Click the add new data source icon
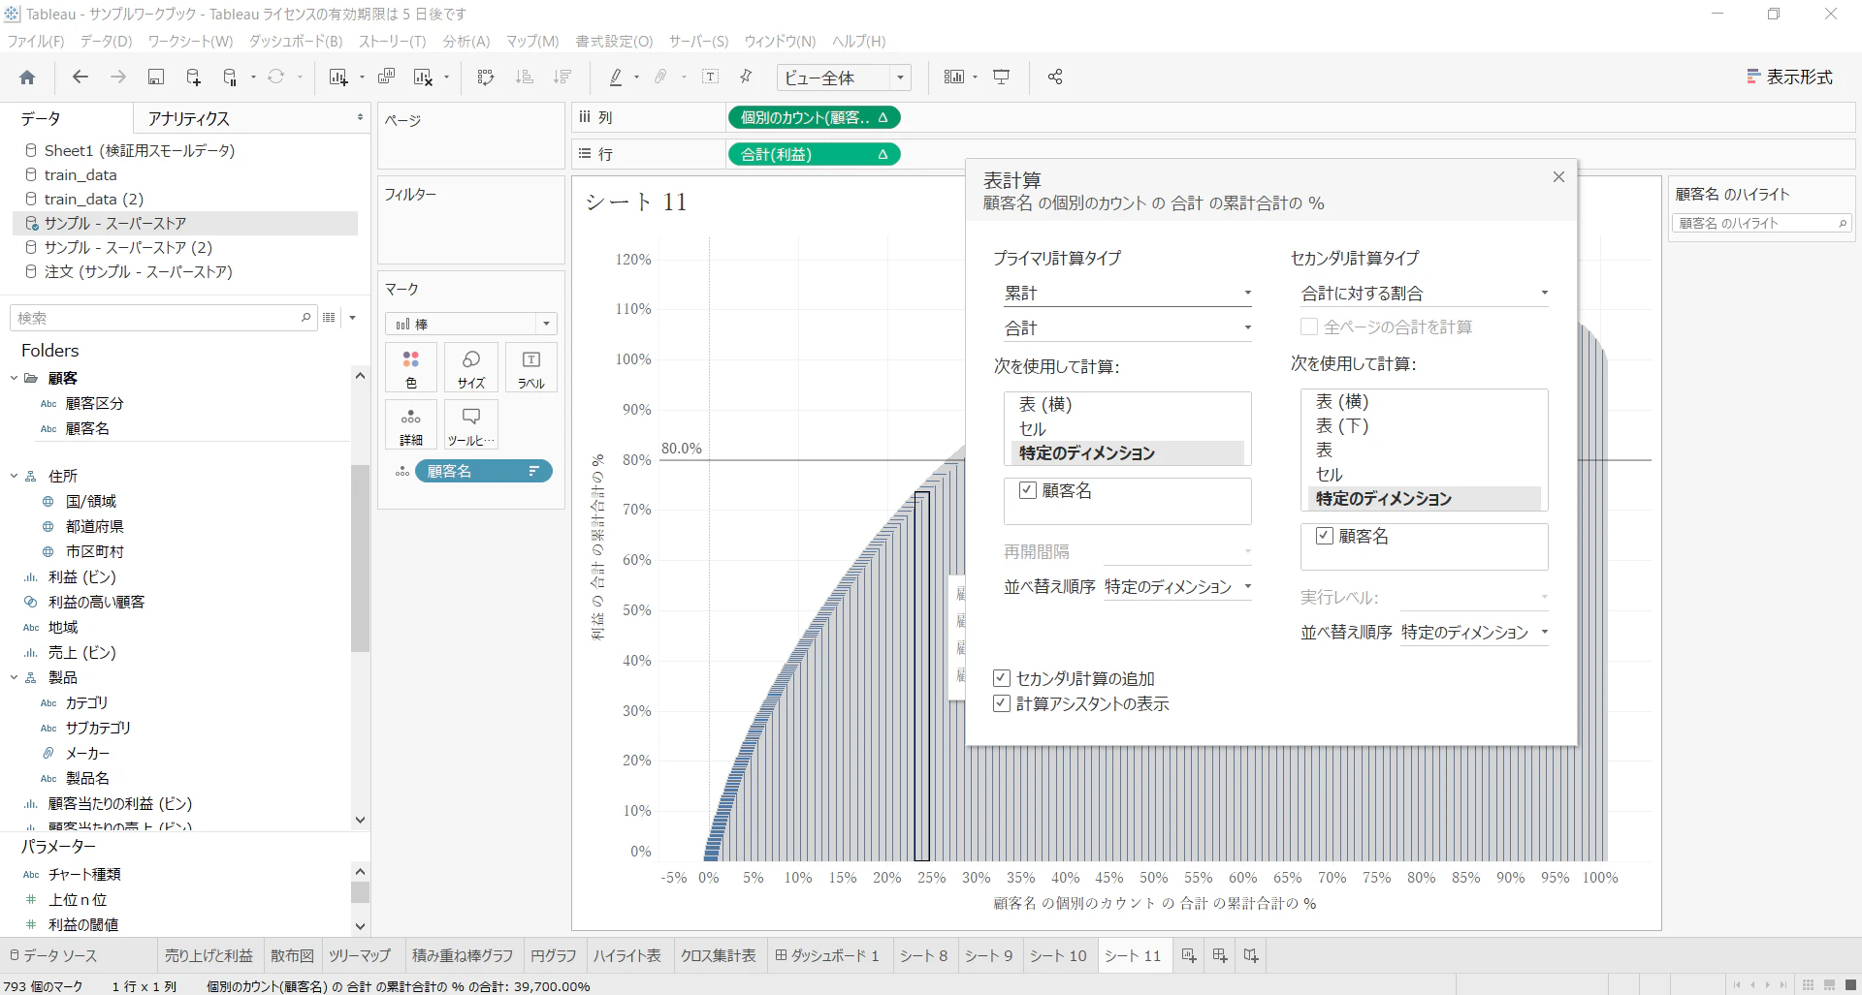The image size is (1862, 995). (x=193, y=78)
